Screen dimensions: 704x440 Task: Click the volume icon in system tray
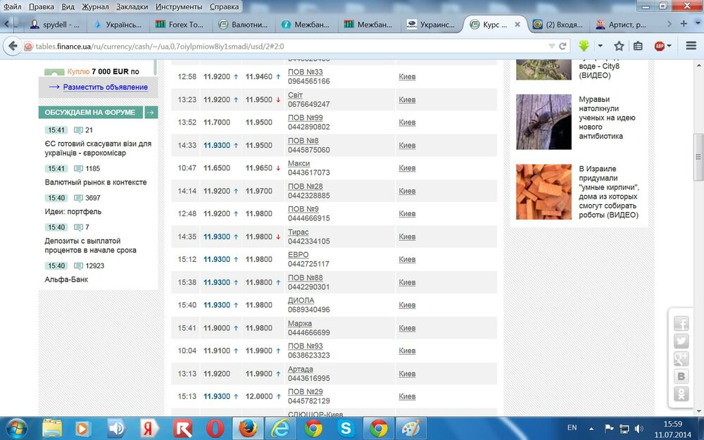click(639, 428)
